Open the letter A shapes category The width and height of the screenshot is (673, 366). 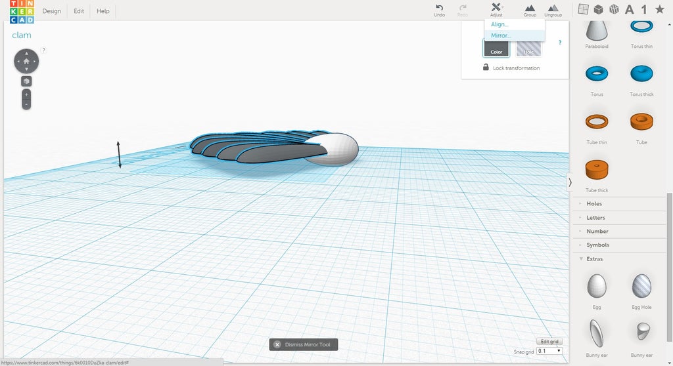[x=629, y=9]
